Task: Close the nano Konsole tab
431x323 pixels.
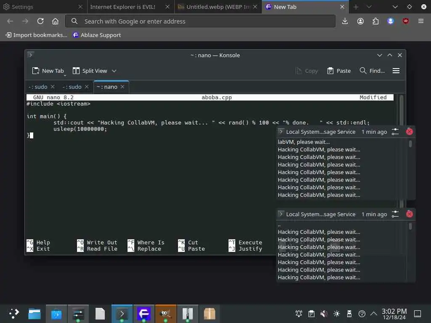Action: click(x=122, y=87)
